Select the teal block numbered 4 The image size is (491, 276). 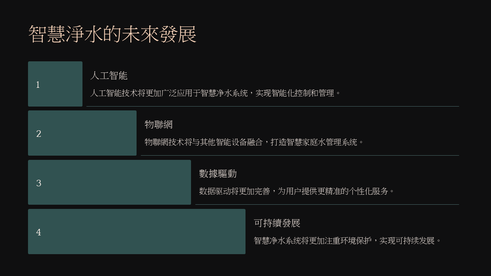[x=137, y=232]
